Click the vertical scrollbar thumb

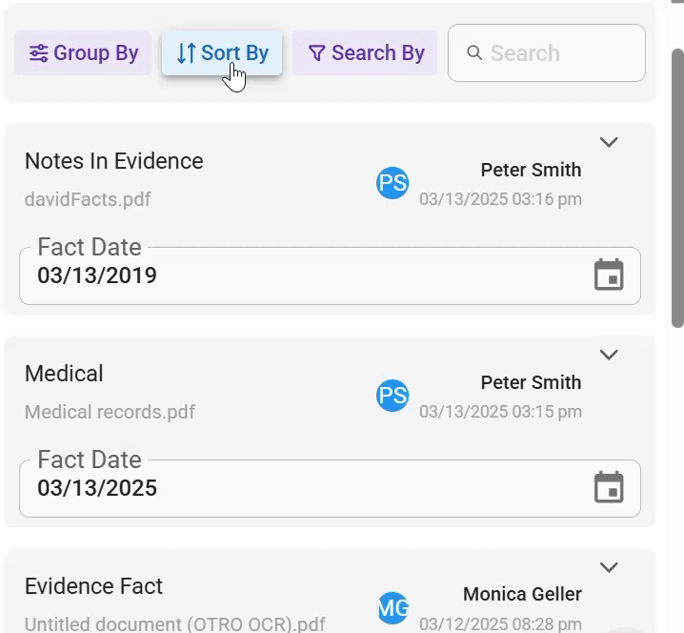pyautogui.click(x=677, y=188)
